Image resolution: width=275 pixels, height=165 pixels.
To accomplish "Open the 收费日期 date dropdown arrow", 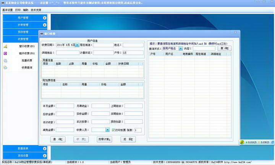I will (x=77, y=45).
